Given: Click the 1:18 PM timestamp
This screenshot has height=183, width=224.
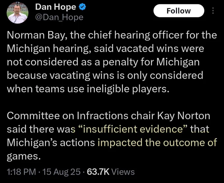Looking at the screenshot, I should point(21,172).
